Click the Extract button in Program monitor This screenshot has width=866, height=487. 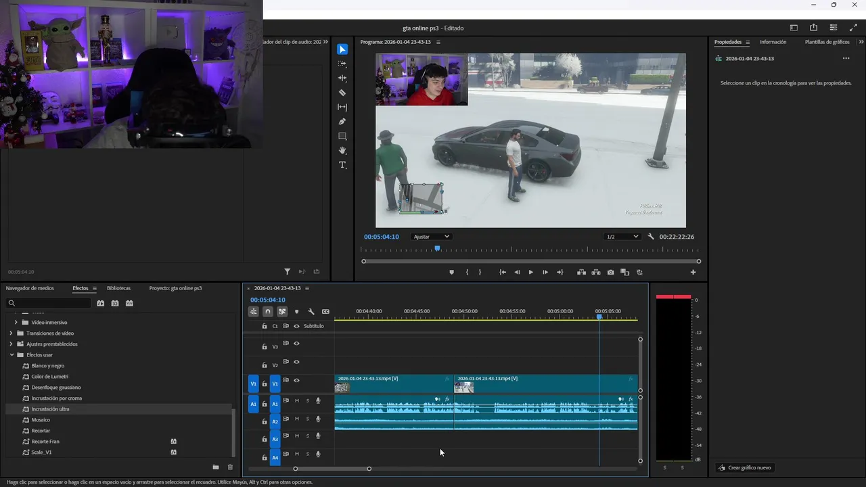[596, 273]
